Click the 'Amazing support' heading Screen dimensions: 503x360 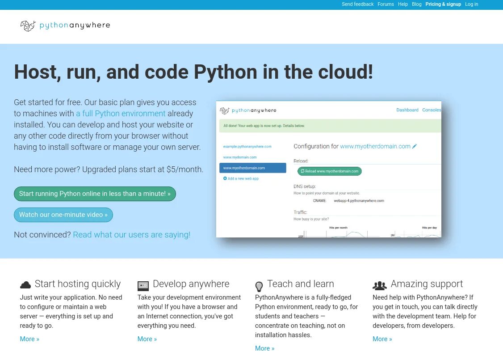click(427, 284)
